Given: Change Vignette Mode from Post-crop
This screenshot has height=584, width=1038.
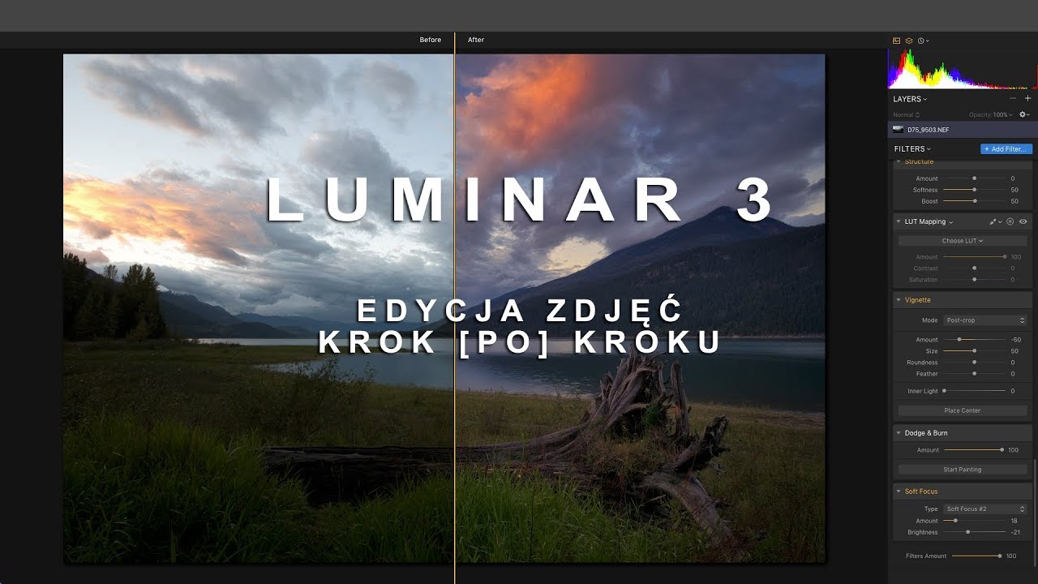Looking at the screenshot, I should click(985, 320).
